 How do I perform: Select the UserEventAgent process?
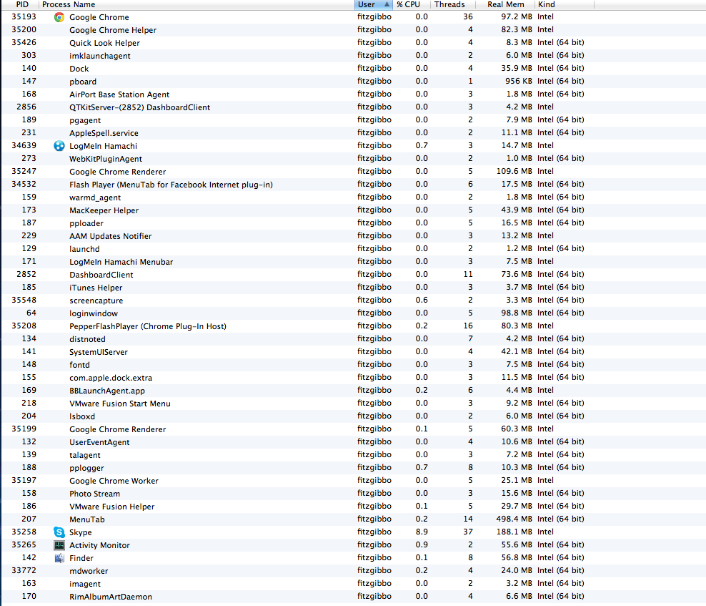point(353,442)
